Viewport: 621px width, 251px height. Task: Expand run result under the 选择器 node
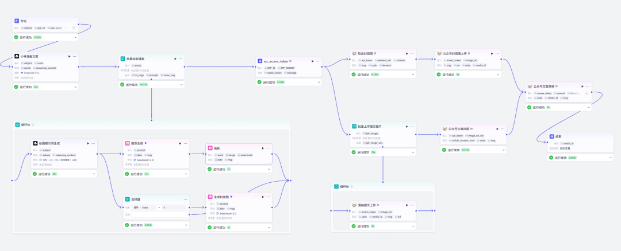tap(186, 225)
